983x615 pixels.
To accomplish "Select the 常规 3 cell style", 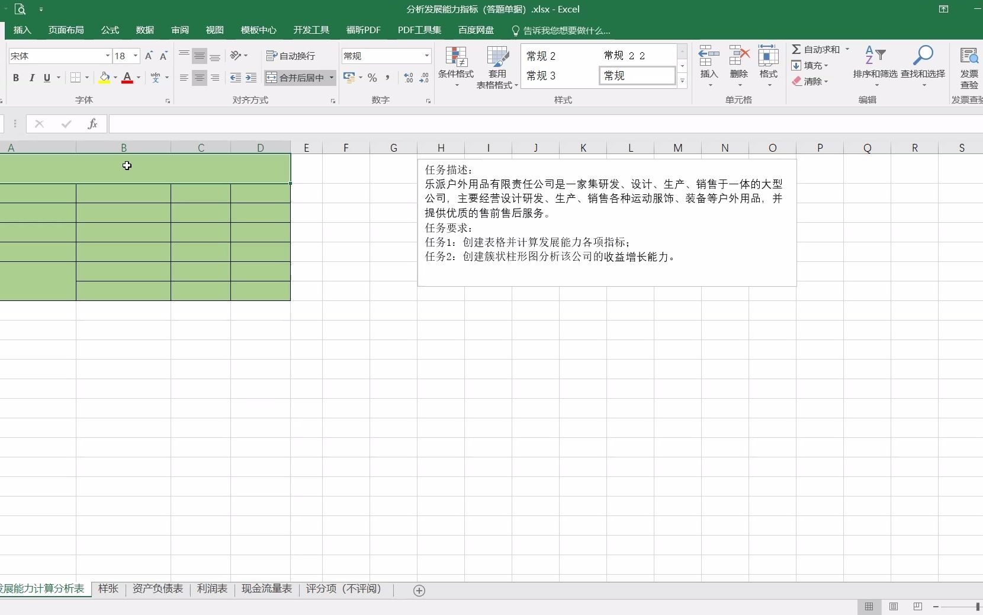I will pyautogui.click(x=560, y=76).
